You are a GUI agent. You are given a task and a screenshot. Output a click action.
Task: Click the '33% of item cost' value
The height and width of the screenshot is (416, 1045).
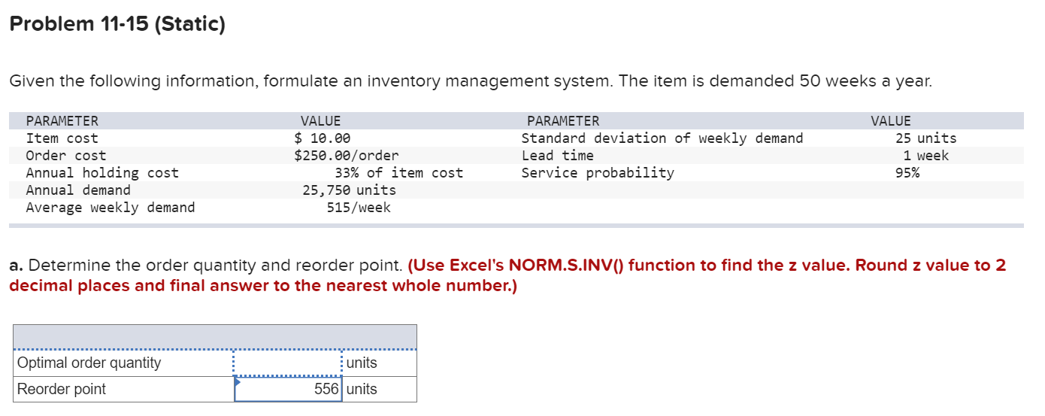pos(398,173)
